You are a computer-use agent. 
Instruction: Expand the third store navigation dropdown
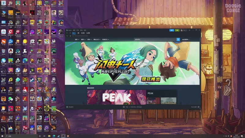(x=89, y=40)
